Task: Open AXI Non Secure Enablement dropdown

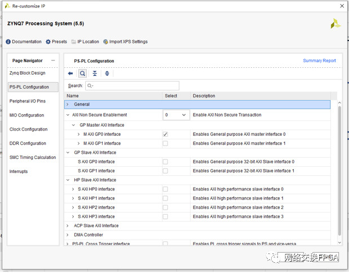Action: (x=176, y=115)
